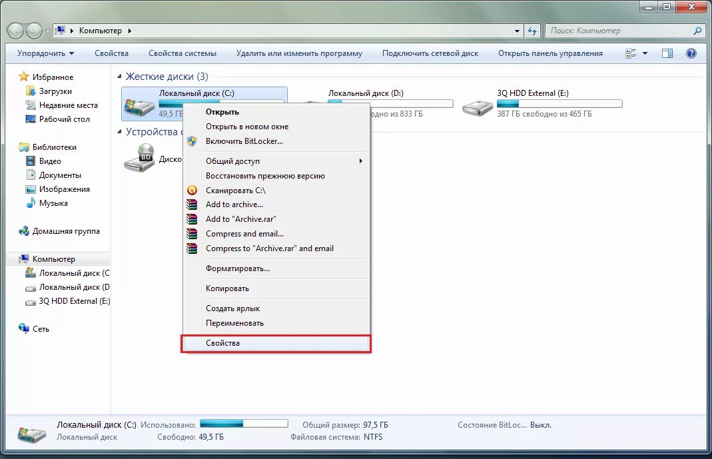The width and height of the screenshot is (712, 459).
Task: Select 3Q HDD External (E:) in navigation tree
Action: (x=75, y=300)
